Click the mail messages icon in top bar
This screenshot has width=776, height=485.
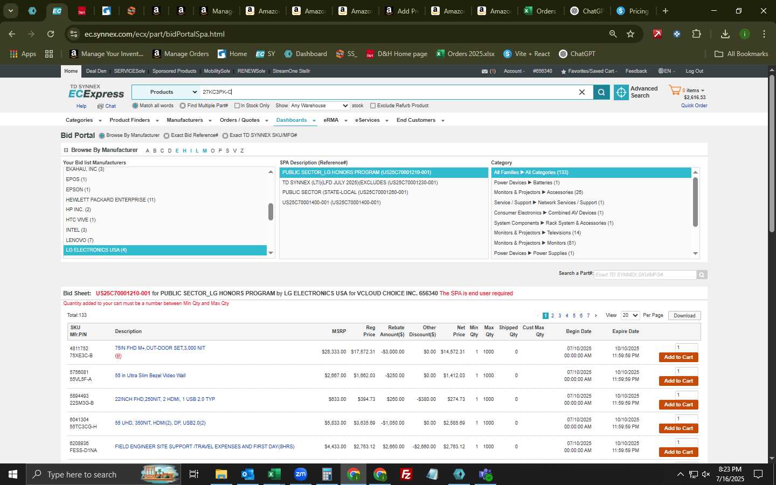[484, 71]
